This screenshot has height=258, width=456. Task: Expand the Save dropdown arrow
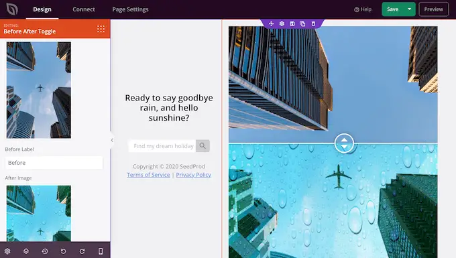410,9
